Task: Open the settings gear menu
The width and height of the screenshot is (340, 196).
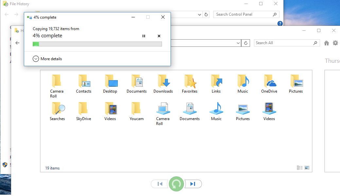Action: (x=335, y=43)
